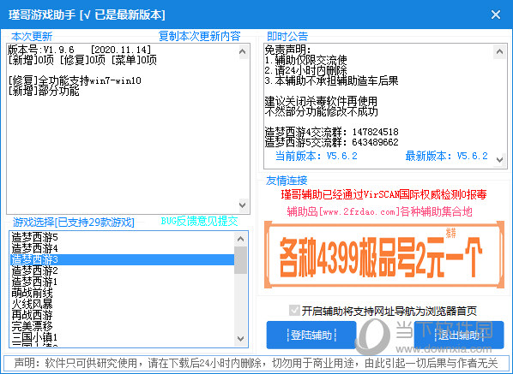Click 造梦西游4交流群: 147824518 text
The height and width of the screenshot is (374, 513).
pyautogui.click(x=332, y=132)
